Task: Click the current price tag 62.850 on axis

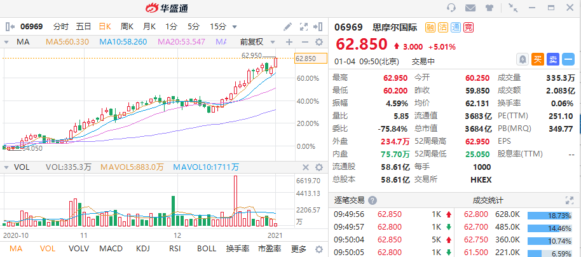Action: point(311,59)
